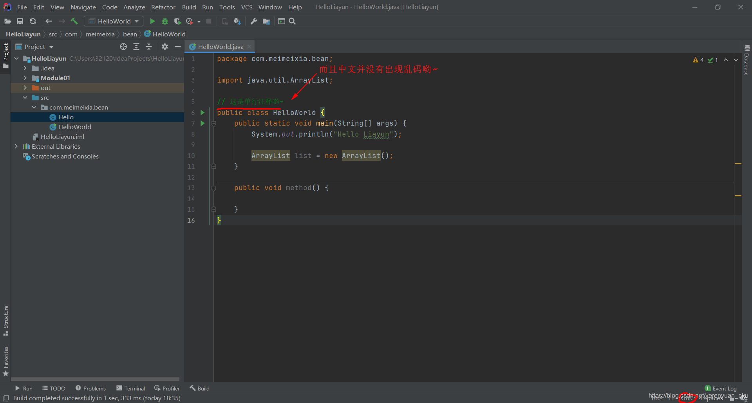
Task: Click Expand All in Project panel
Action: [136, 47]
